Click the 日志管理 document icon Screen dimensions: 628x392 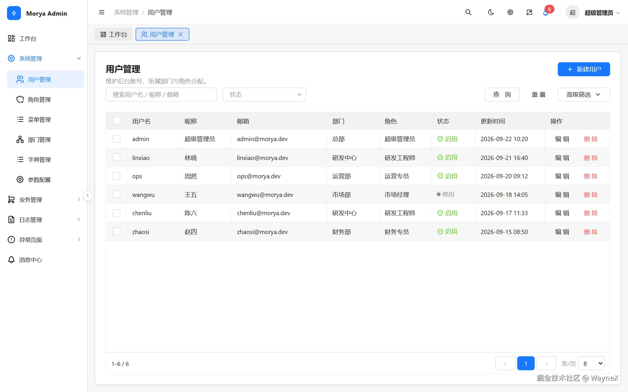[11, 220]
